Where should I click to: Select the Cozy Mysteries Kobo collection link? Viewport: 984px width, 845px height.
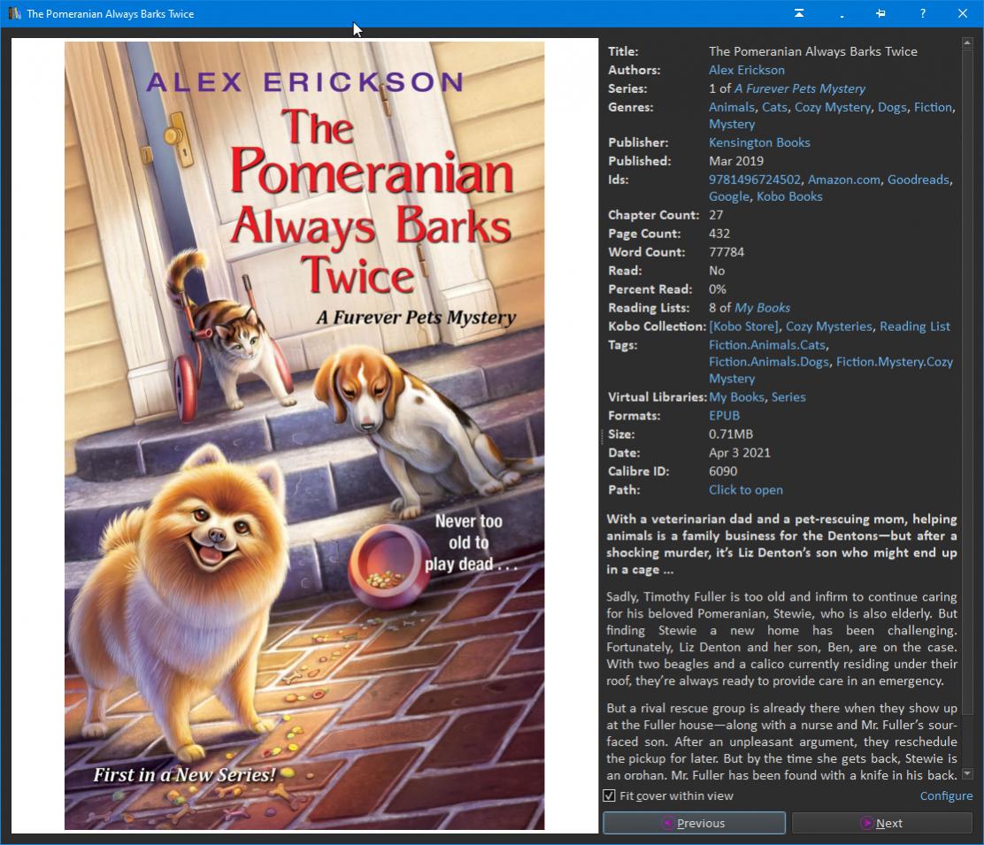tap(828, 326)
